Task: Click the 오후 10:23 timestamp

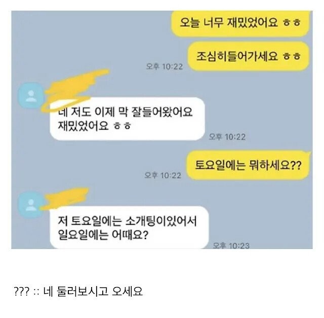Action: [x=231, y=245]
